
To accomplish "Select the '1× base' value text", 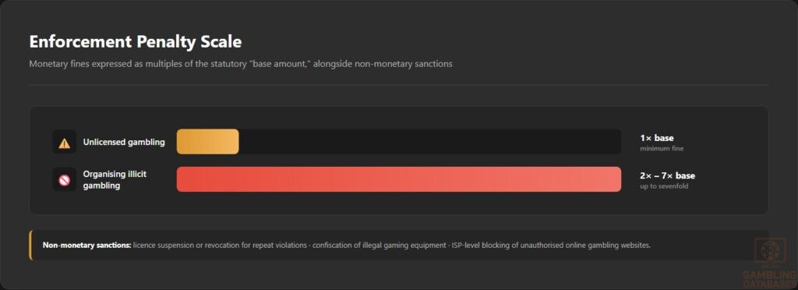I will pos(657,138).
